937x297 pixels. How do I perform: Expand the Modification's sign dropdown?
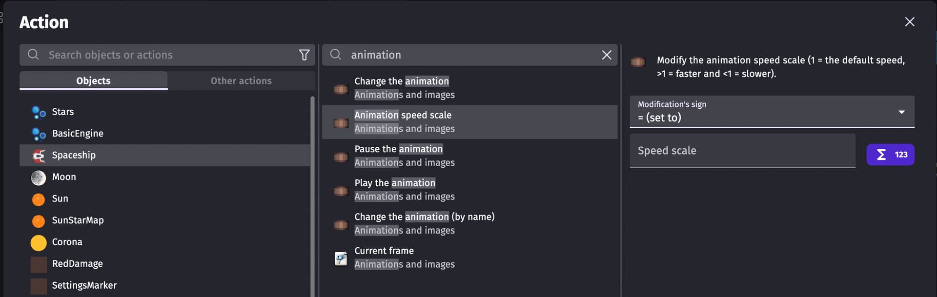tap(772, 112)
